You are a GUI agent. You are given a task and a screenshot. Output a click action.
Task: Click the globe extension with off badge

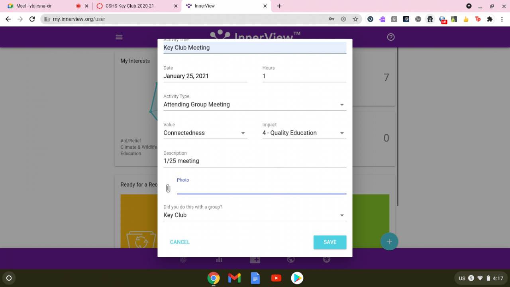tap(442, 20)
